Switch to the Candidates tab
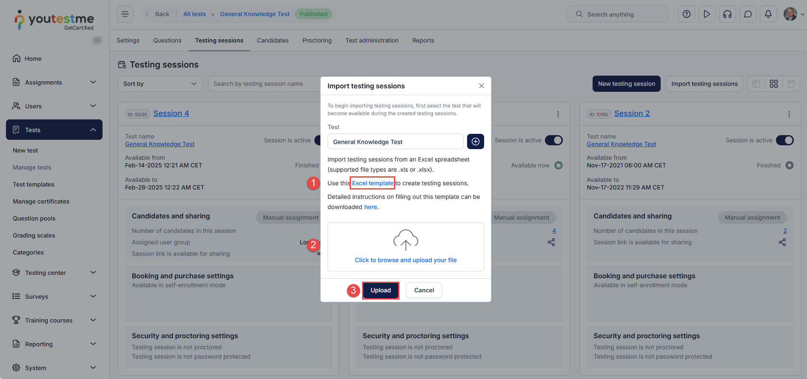The image size is (807, 379). (273, 40)
